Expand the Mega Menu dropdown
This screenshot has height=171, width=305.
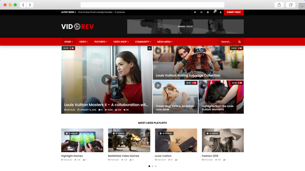tap(165, 42)
